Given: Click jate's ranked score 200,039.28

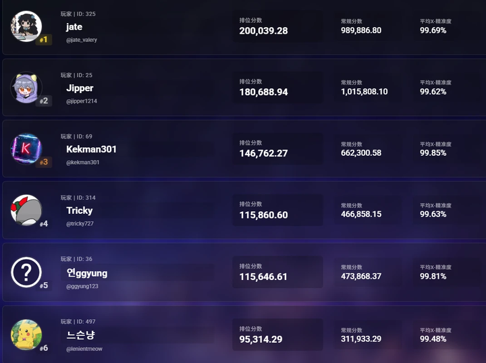Looking at the screenshot, I should (263, 31).
